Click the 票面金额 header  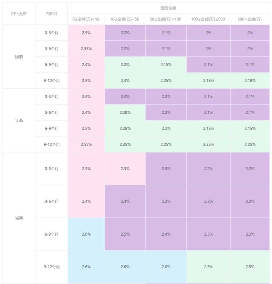click(168, 8)
